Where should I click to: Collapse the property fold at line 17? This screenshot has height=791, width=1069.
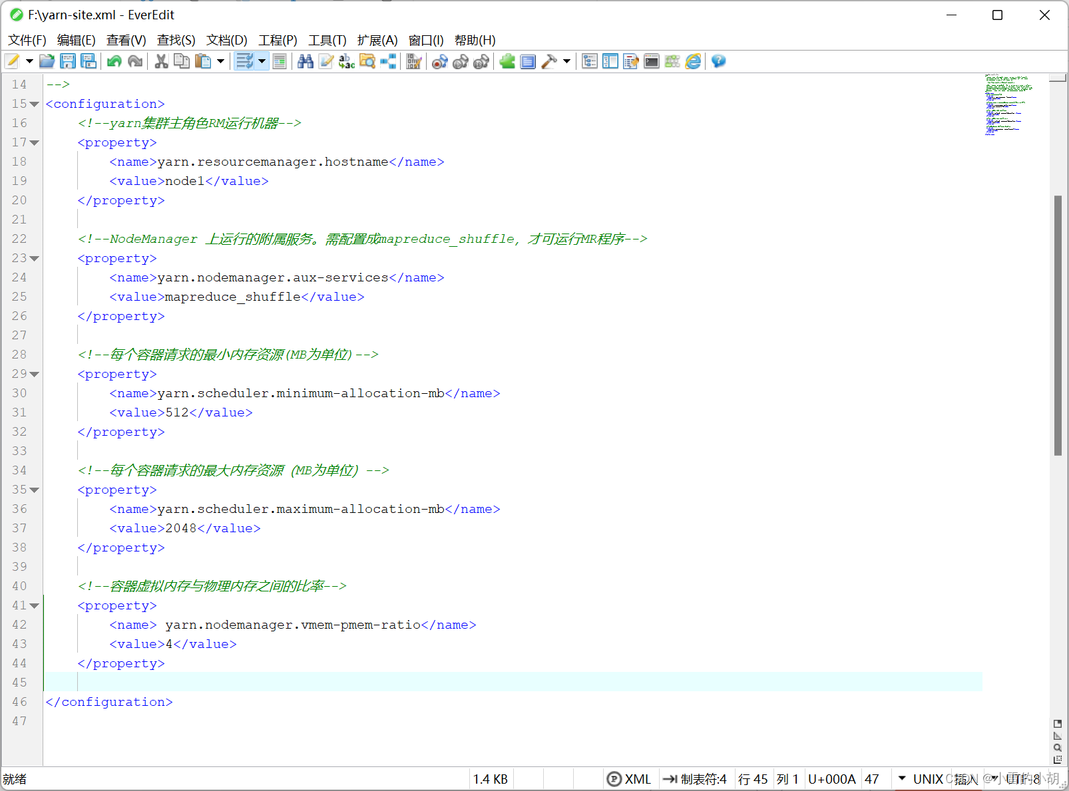35,143
